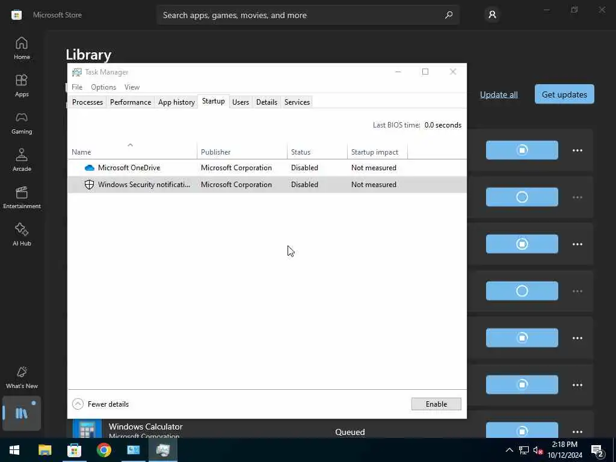Open Microsoft Store taskbar icon
The width and height of the screenshot is (616, 462).
[x=74, y=450]
